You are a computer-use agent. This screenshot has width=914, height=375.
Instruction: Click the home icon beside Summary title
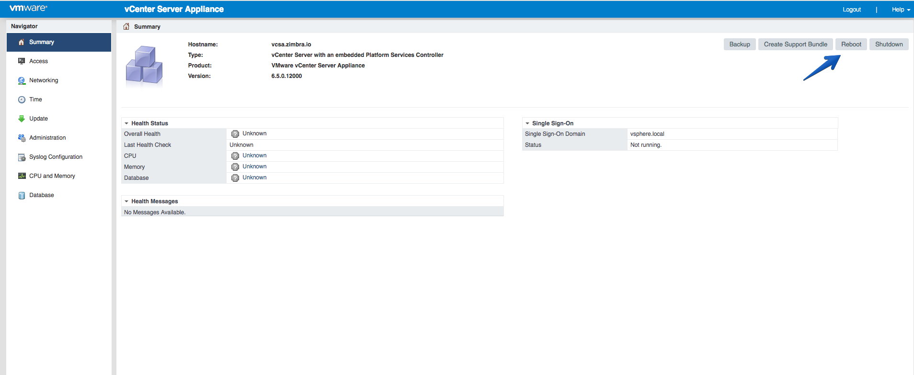(126, 26)
